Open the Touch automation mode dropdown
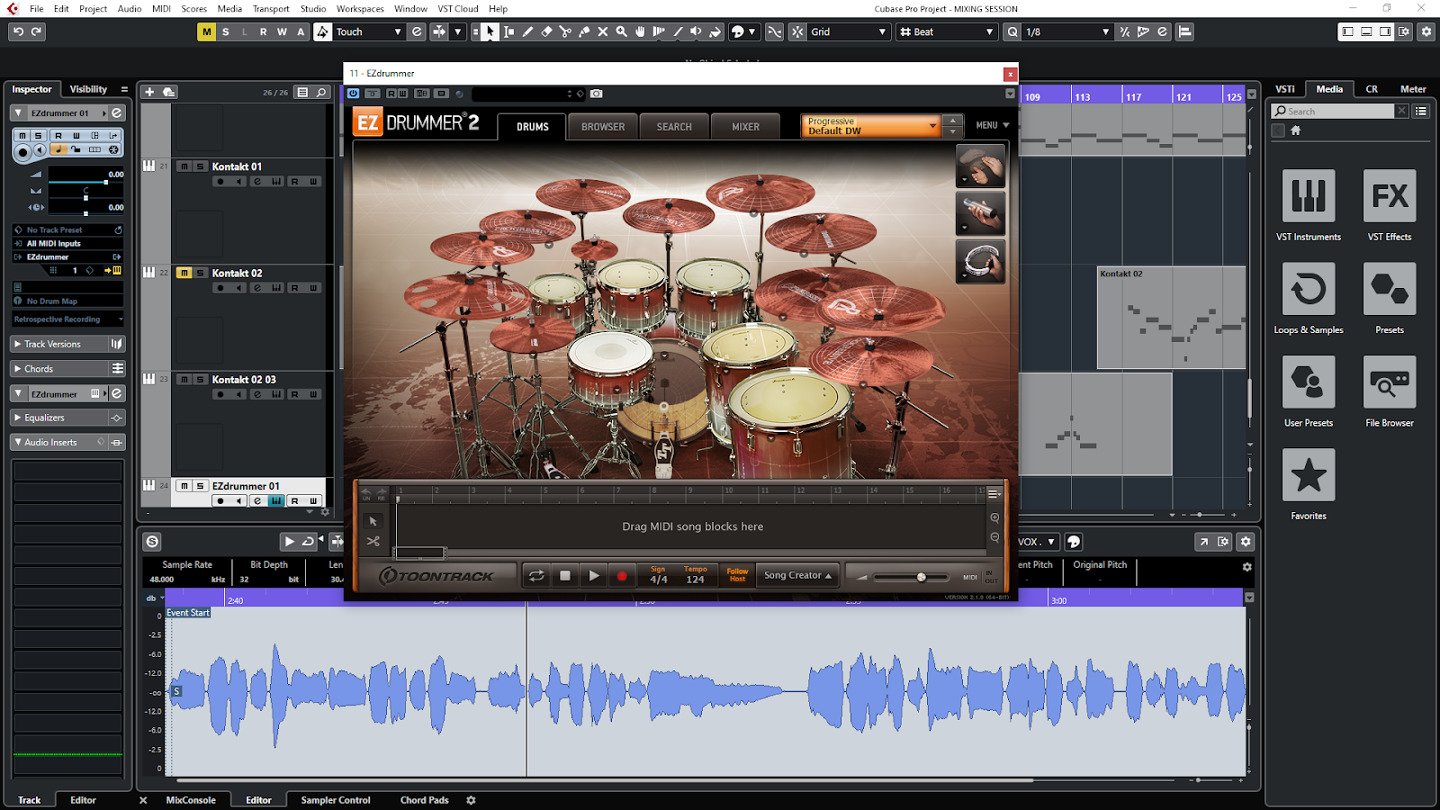Viewport: 1440px width, 810px height. (370, 31)
